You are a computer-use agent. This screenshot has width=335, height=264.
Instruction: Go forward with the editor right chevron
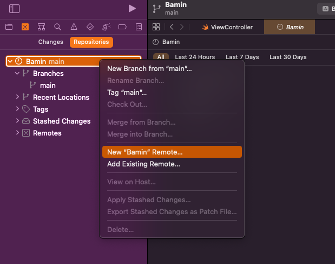(x=182, y=27)
